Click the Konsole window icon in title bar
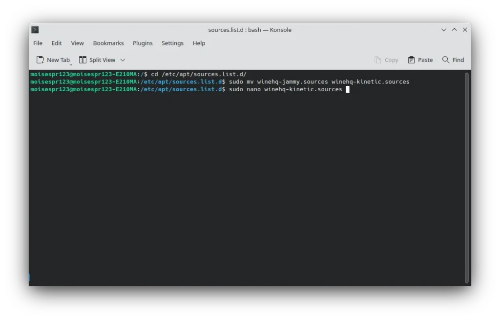 [x=35, y=30]
